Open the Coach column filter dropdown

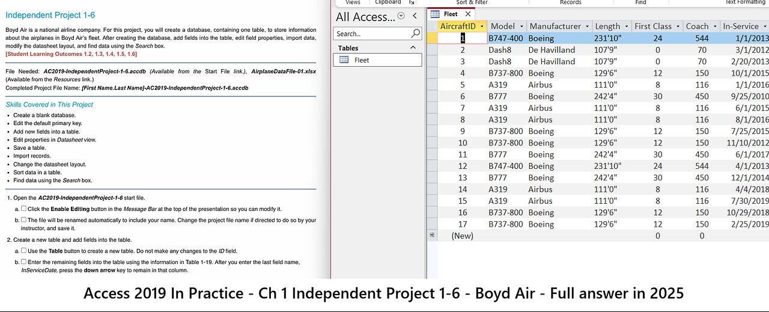tap(714, 26)
